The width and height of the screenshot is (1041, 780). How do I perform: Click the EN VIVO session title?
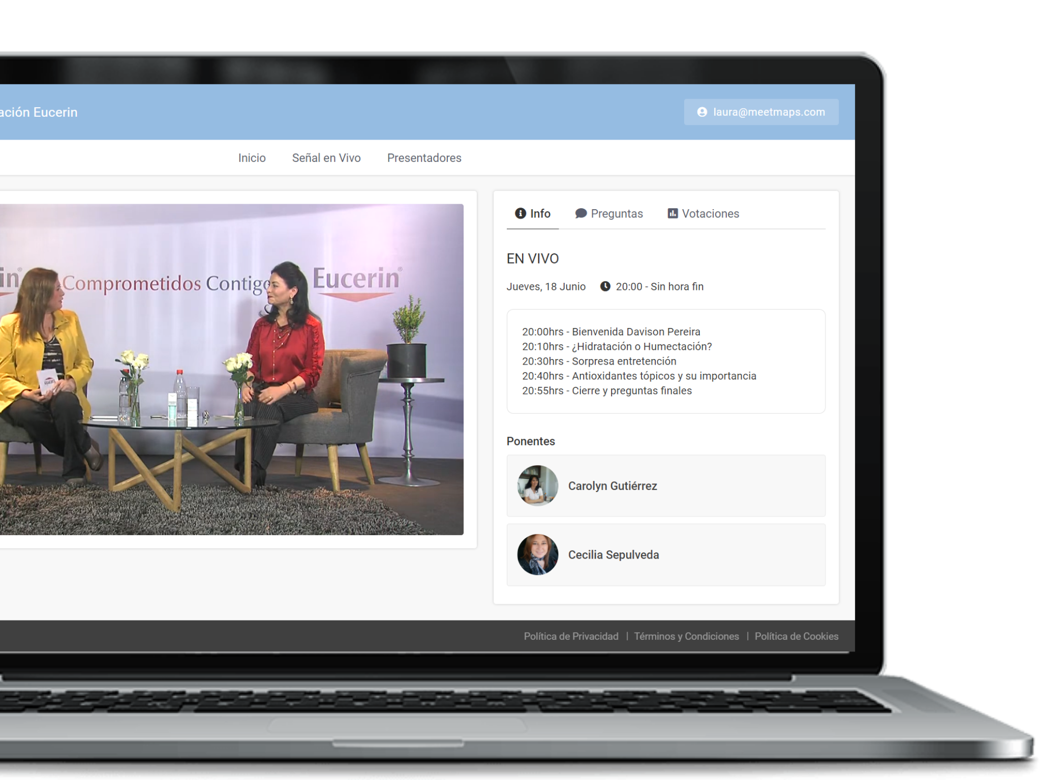pyautogui.click(x=533, y=258)
